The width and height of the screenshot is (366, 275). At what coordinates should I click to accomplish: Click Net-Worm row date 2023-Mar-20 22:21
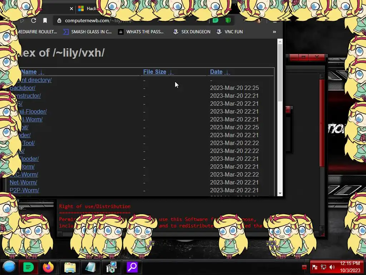point(234,182)
